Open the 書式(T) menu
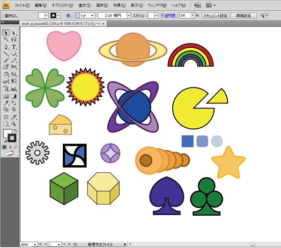This screenshot has width=281, height=248. [x=85, y=5]
